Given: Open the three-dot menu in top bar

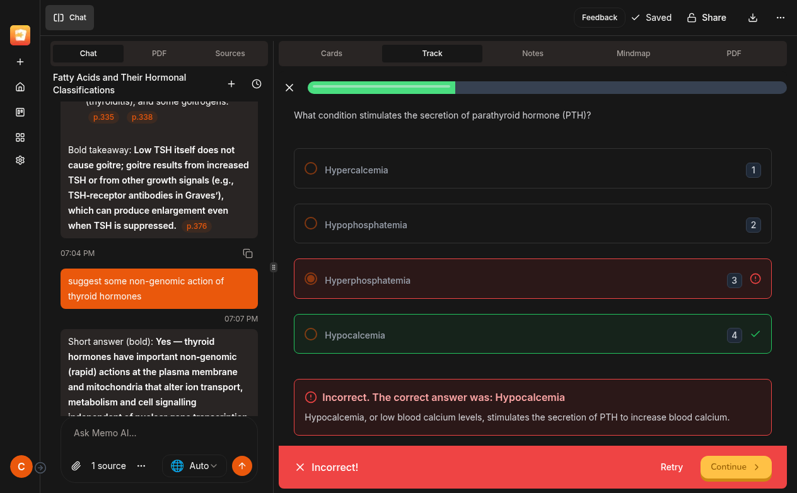Looking at the screenshot, I should click(781, 18).
